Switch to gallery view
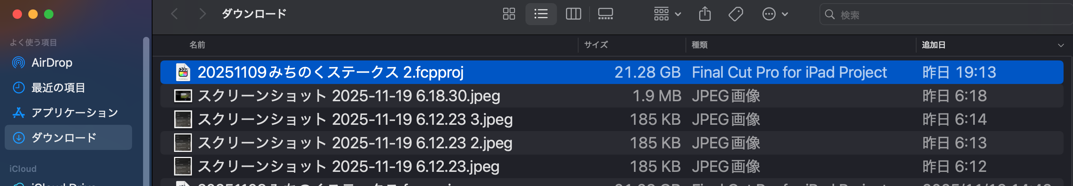1073x186 pixels. [x=605, y=14]
